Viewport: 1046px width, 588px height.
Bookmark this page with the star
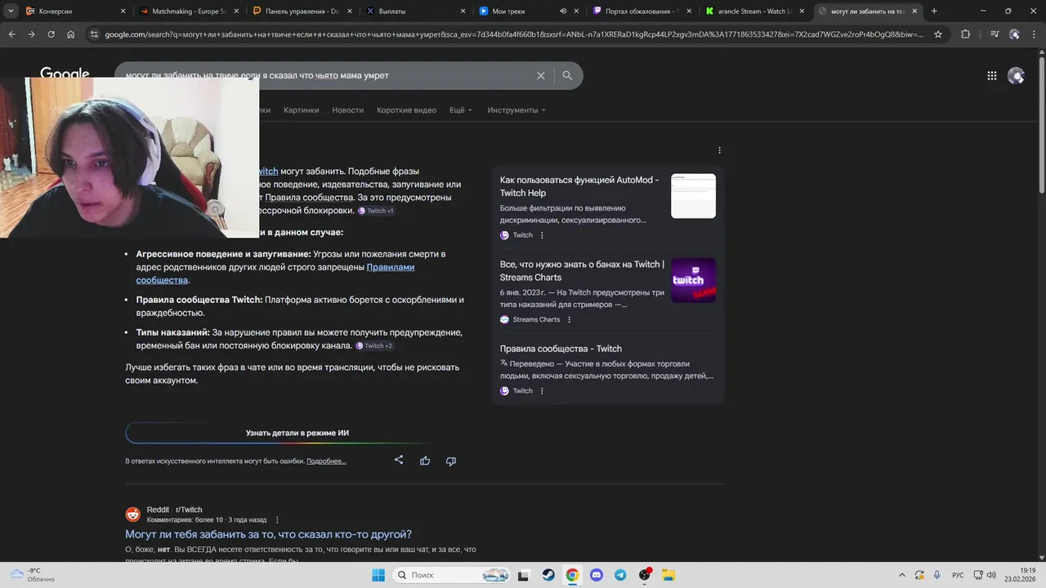(x=938, y=34)
